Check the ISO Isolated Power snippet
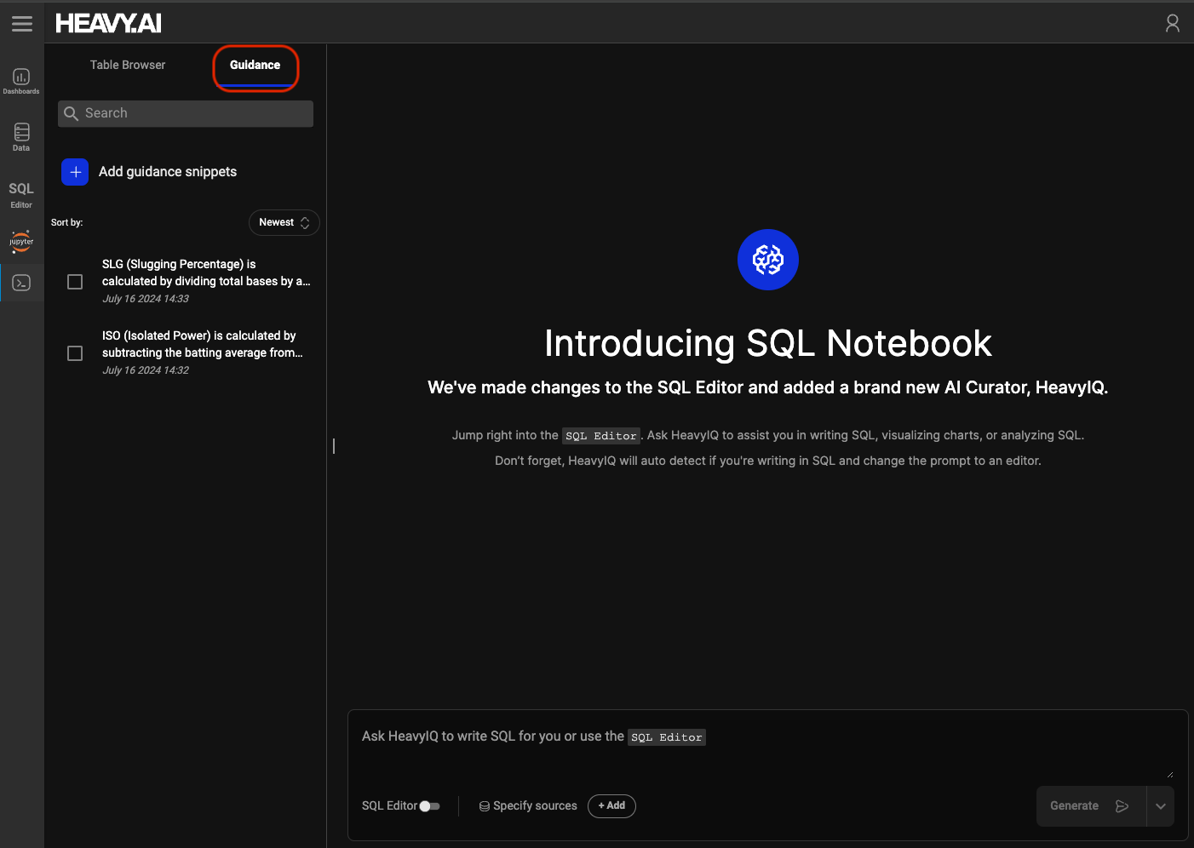Image resolution: width=1194 pixels, height=848 pixels. point(75,353)
